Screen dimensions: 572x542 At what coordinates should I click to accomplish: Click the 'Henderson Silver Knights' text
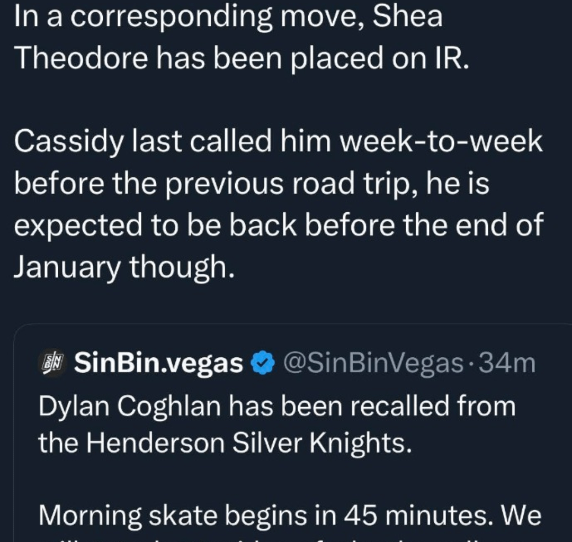(x=248, y=442)
